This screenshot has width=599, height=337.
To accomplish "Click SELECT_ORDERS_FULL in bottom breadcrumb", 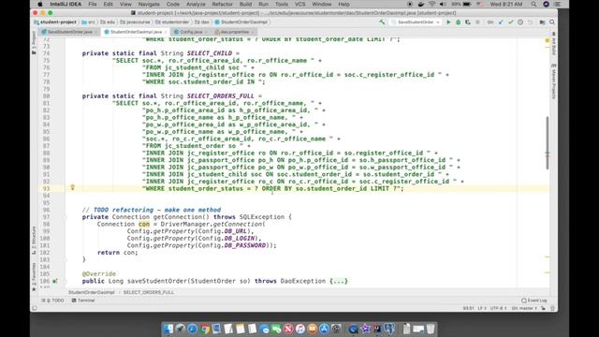I will coord(148,292).
